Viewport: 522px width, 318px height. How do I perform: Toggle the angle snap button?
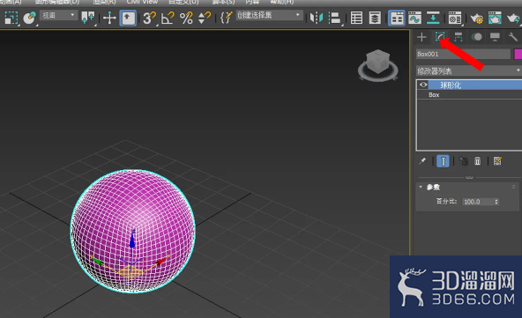[168, 18]
